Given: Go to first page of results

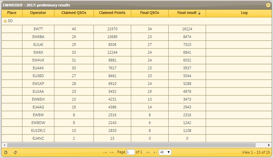Looking at the screenshot, I should point(105,152).
